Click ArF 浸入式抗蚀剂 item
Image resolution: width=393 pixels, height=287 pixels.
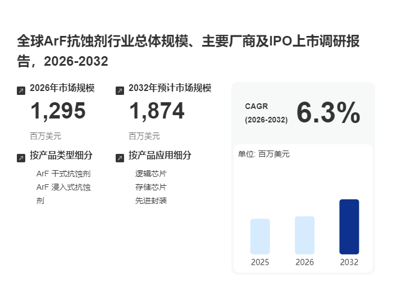pyautogui.click(x=63, y=194)
